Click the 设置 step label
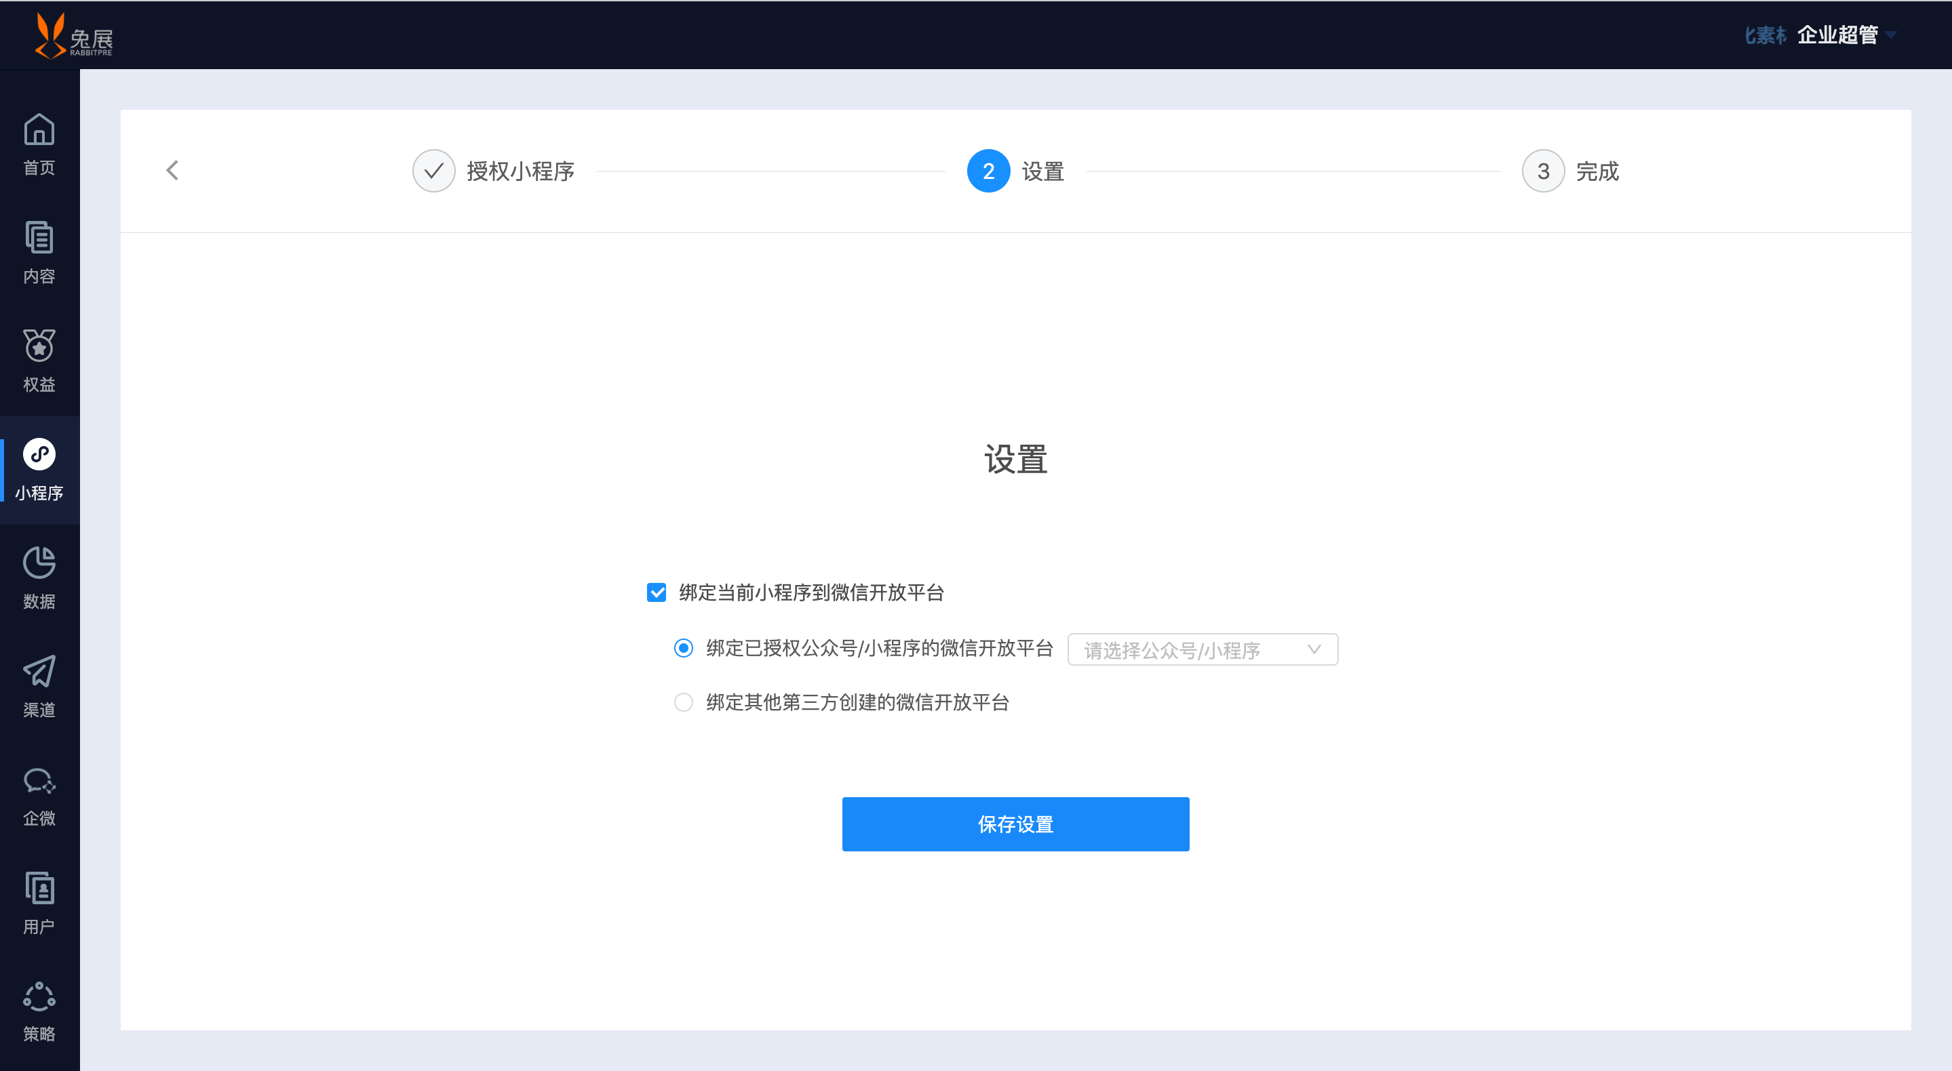The image size is (1952, 1071). [x=1042, y=171]
